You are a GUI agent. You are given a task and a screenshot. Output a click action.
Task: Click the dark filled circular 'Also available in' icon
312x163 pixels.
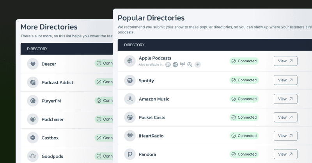coord(175,65)
